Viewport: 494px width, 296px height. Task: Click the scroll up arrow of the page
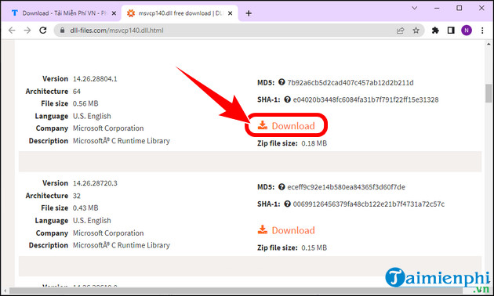(489, 45)
